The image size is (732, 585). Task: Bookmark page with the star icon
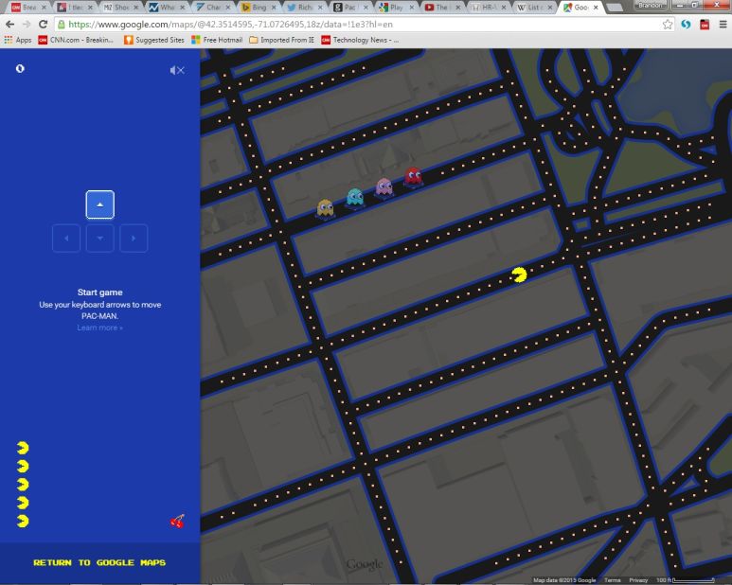click(668, 25)
